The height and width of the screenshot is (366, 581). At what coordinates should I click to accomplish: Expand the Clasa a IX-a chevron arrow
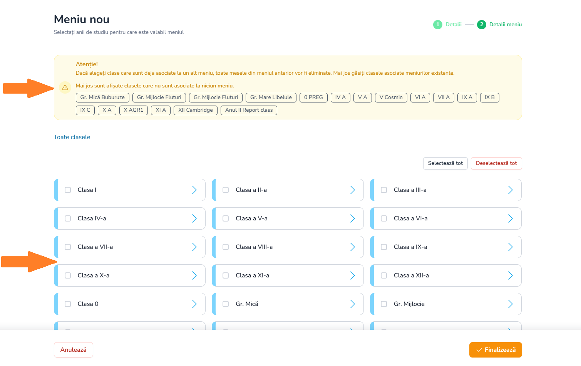click(x=510, y=247)
